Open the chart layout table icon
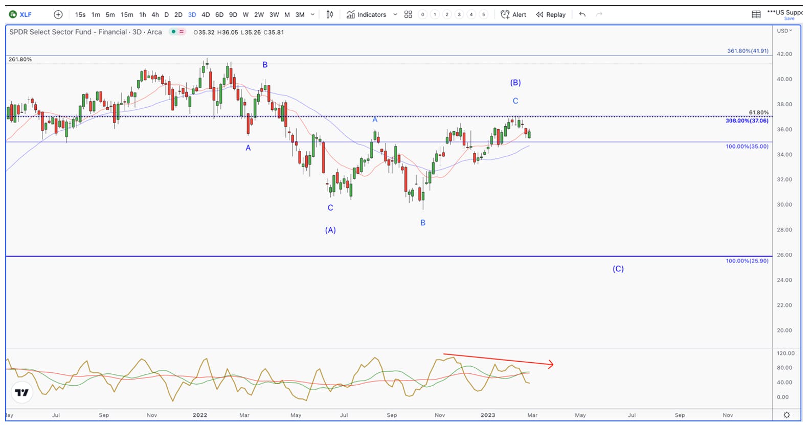 click(x=756, y=14)
